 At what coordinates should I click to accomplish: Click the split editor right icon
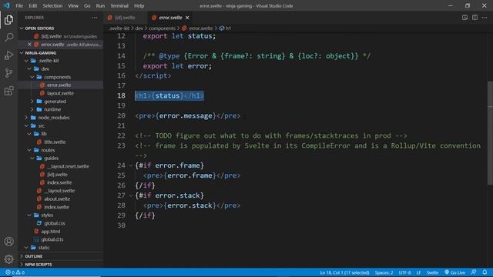tap(475, 18)
